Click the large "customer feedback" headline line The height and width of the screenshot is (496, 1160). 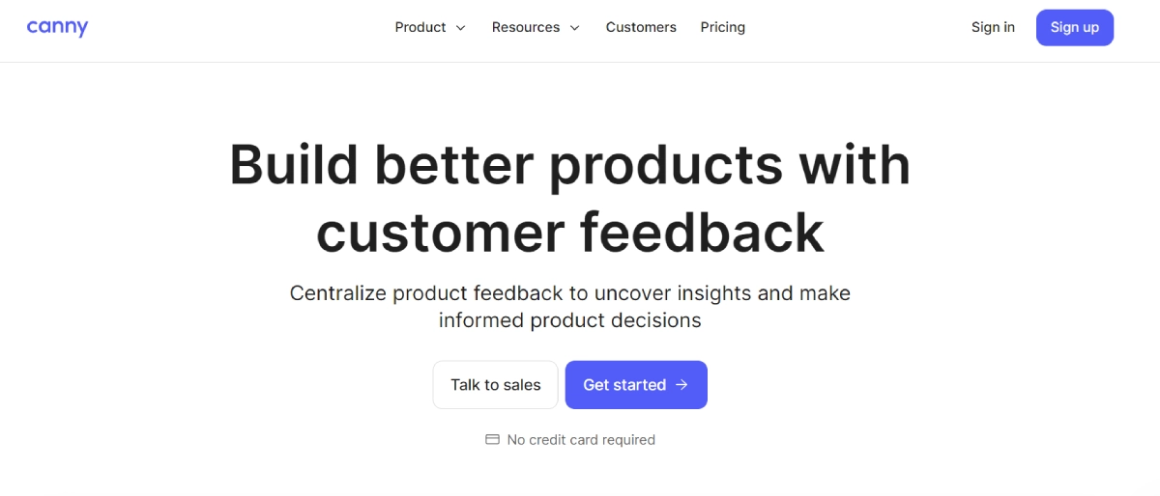570,234
